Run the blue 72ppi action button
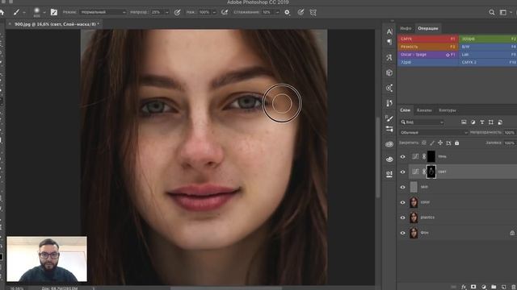This screenshot has width=517, height=290. pyautogui.click(x=427, y=62)
